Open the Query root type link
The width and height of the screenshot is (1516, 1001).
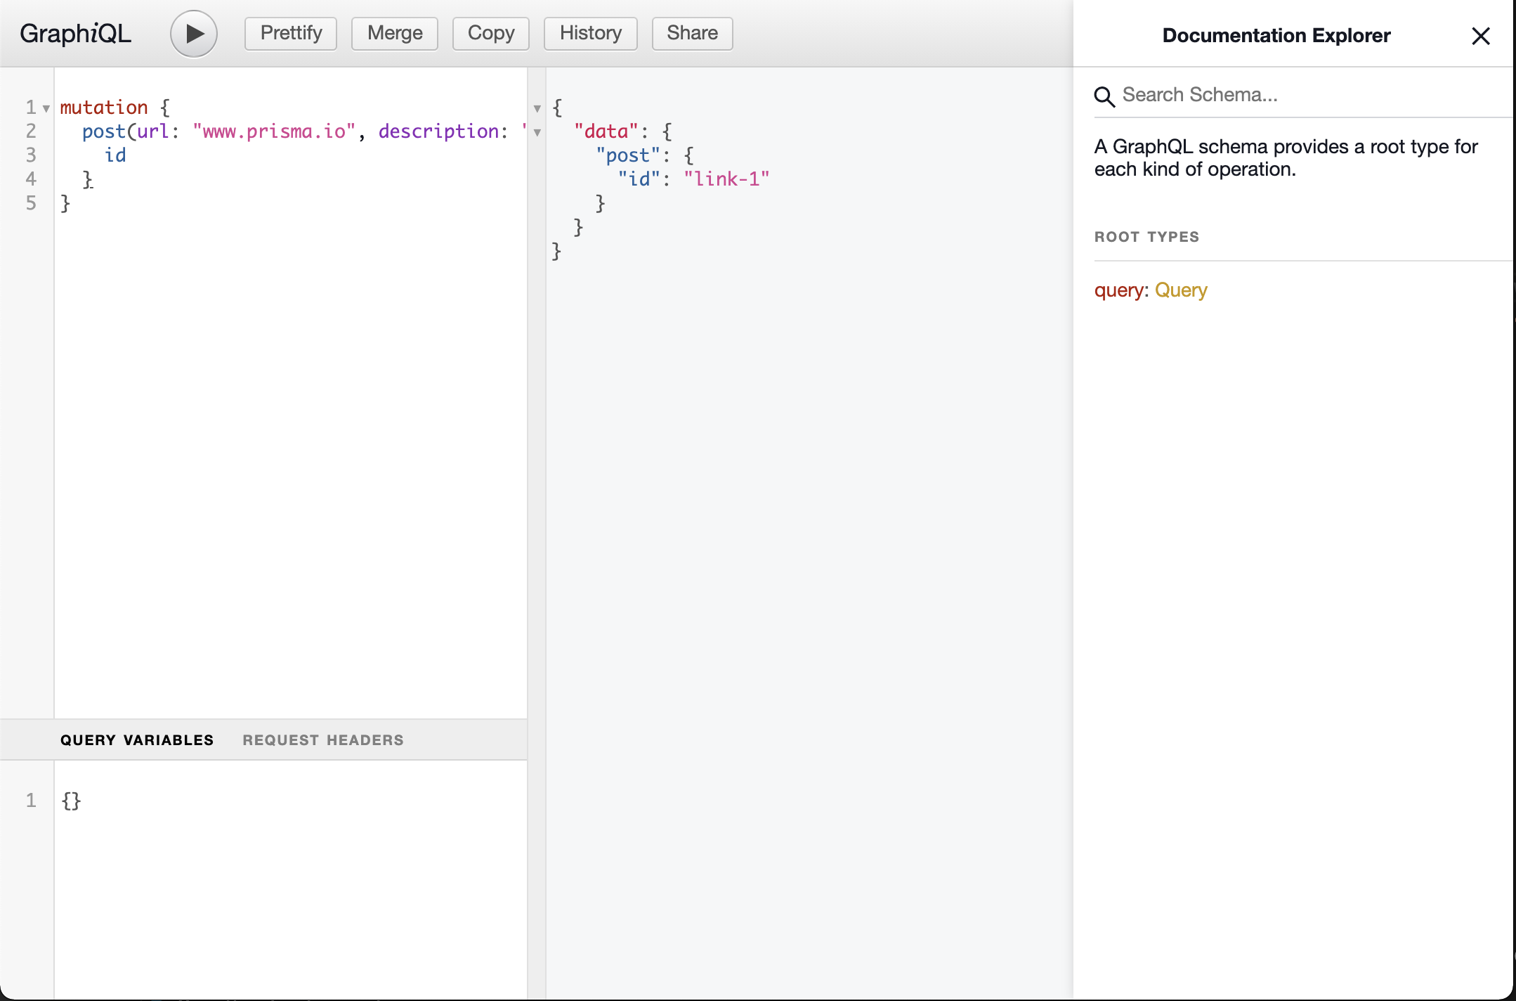pos(1181,290)
